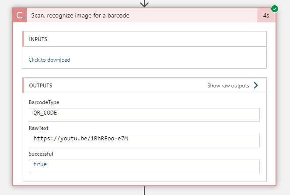Click the down arrow connector above the card
Image resolution: width=290 pixels, height=195 pixels.
pos(144,3)
